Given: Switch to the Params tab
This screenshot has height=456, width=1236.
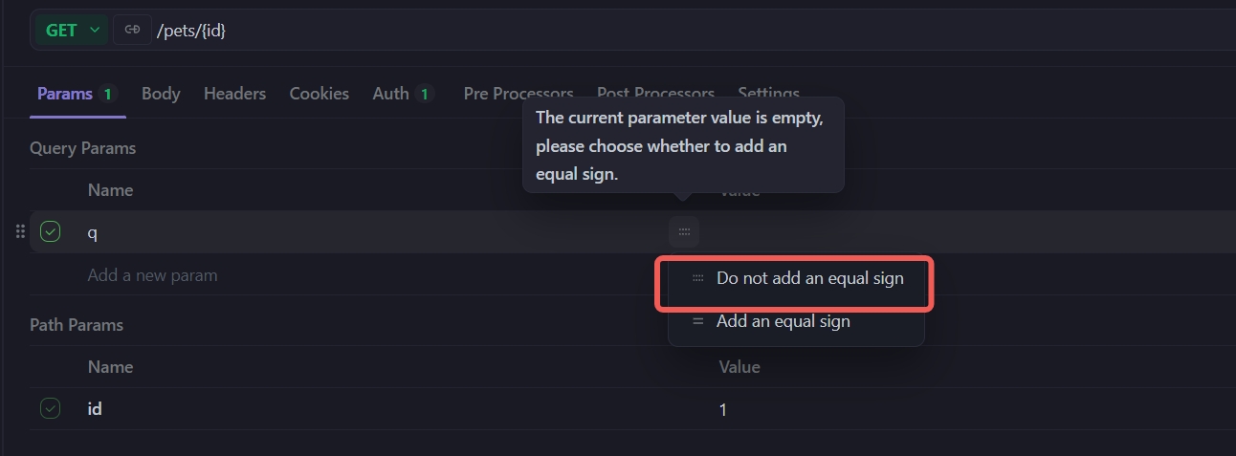Looking at the screenshot, I should [65, 94].
